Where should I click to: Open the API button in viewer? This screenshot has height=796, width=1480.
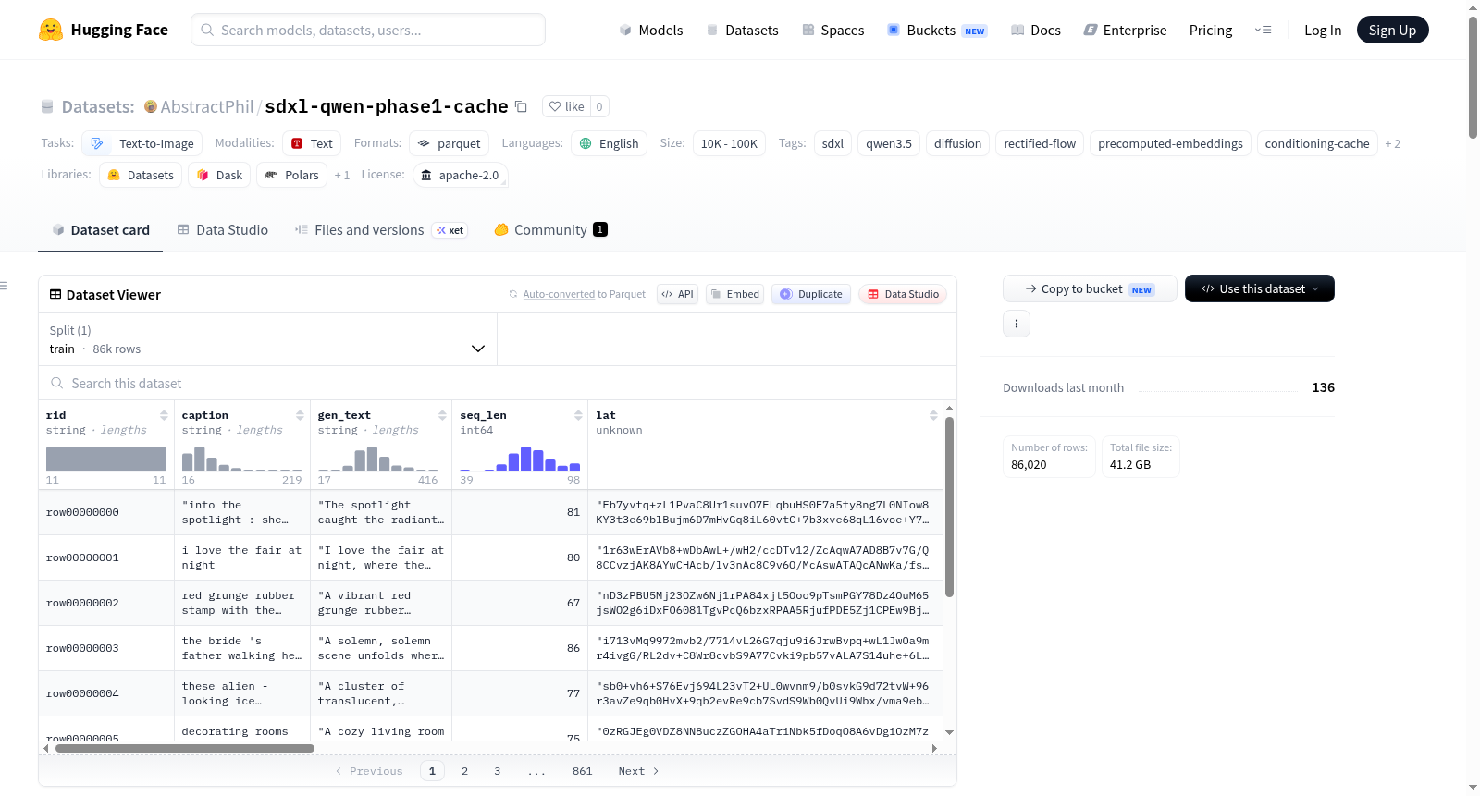(x=677, y=294)
